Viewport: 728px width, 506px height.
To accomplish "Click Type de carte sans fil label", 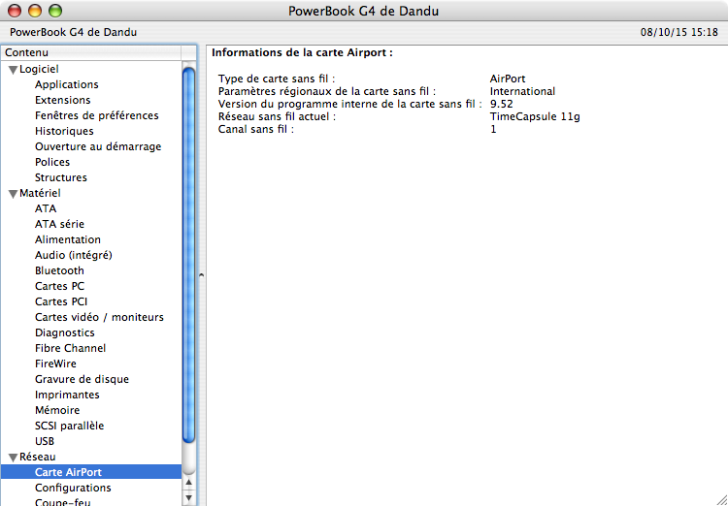I will coord(277,79).
